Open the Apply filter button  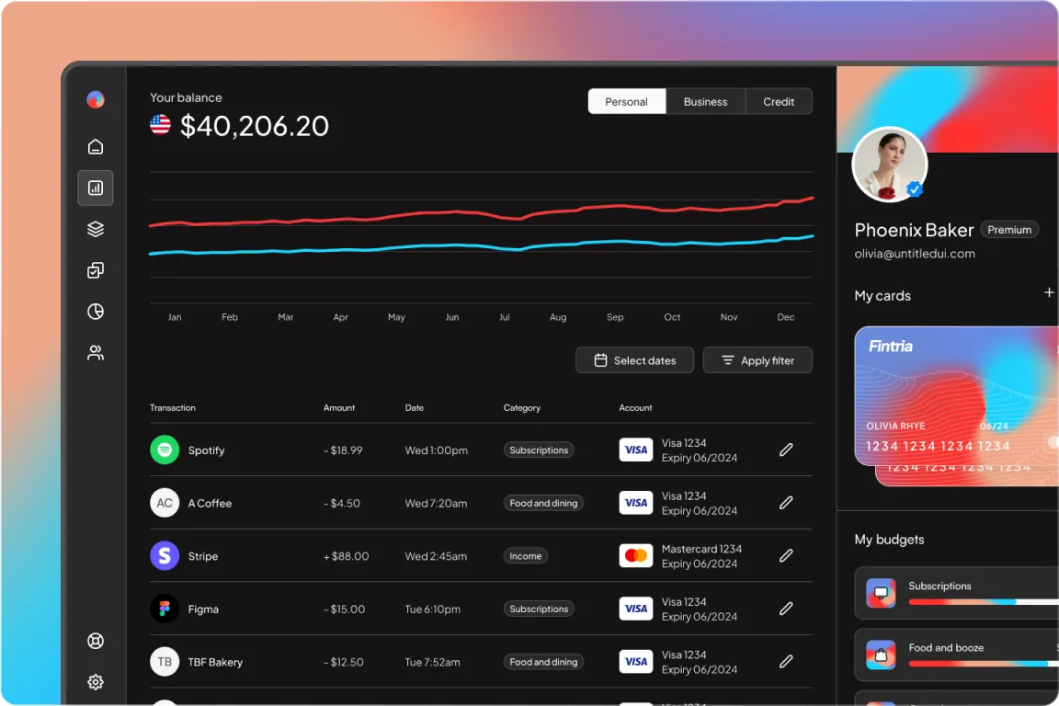click(x=757, y=360)
